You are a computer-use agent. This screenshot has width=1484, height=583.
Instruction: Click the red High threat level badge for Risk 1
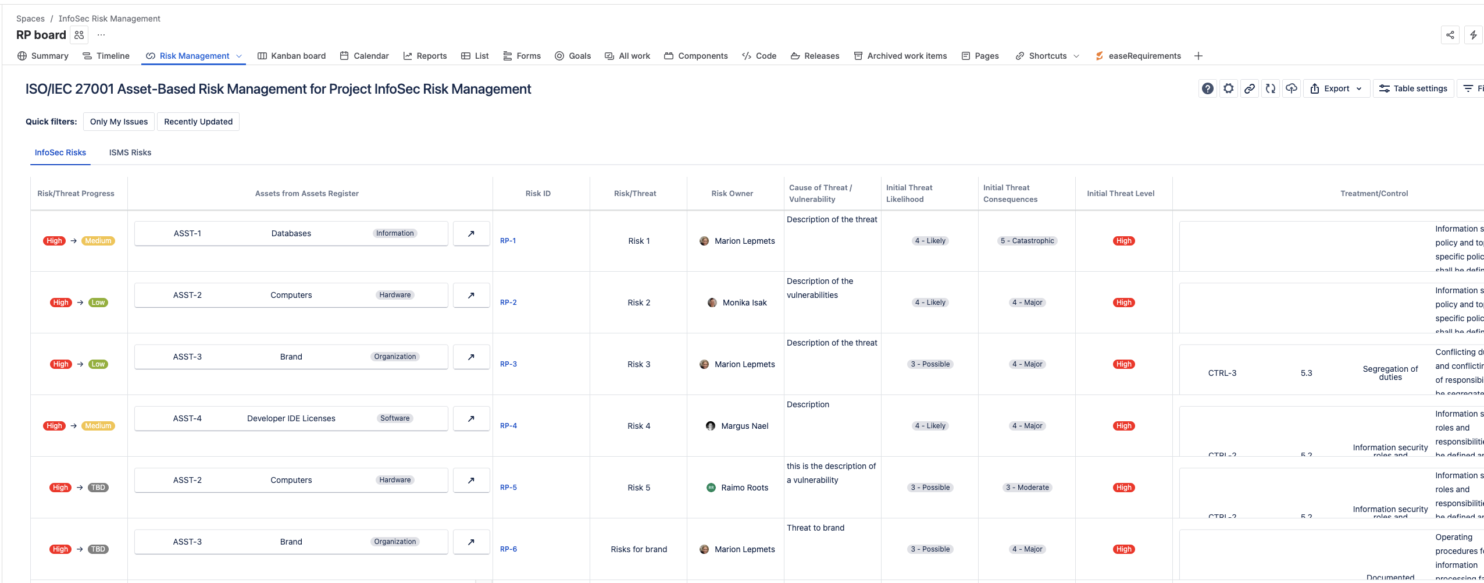(x=1123, y=241)
